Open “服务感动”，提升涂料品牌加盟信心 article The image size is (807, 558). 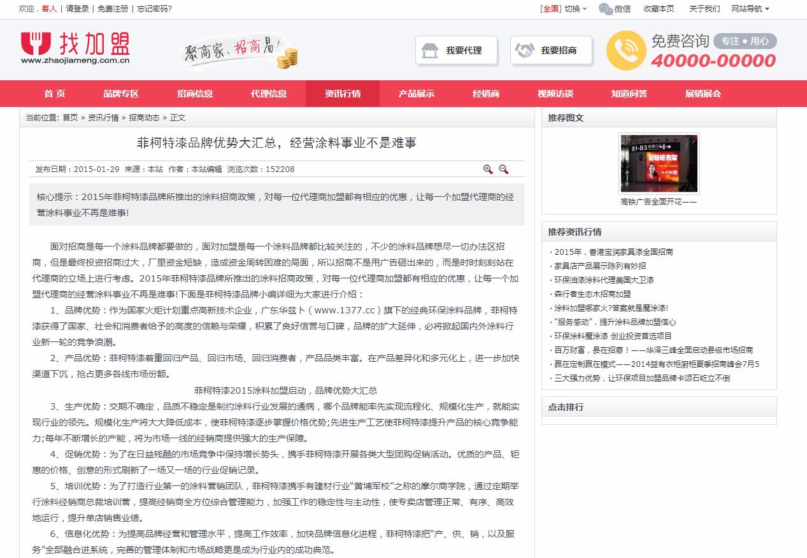point(615,322)
